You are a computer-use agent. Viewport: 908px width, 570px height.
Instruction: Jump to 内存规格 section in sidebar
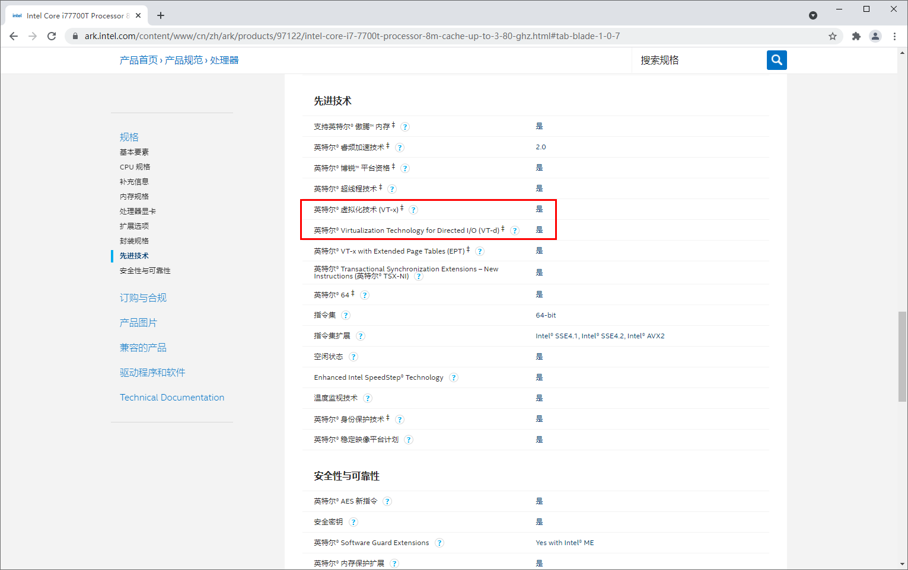coord(134,197)
